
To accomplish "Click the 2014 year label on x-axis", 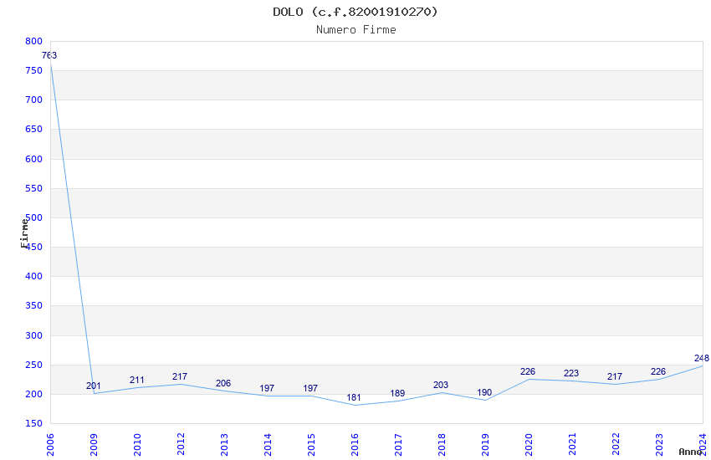I will (x=268, y=444).
